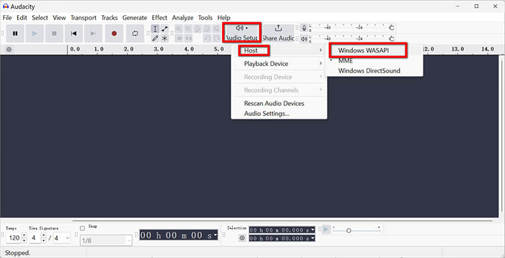The height and width of the screenshot is (258, 505).
Task: Decrease tempo with the down stepper arrow
Action: (x=24, y=240)
